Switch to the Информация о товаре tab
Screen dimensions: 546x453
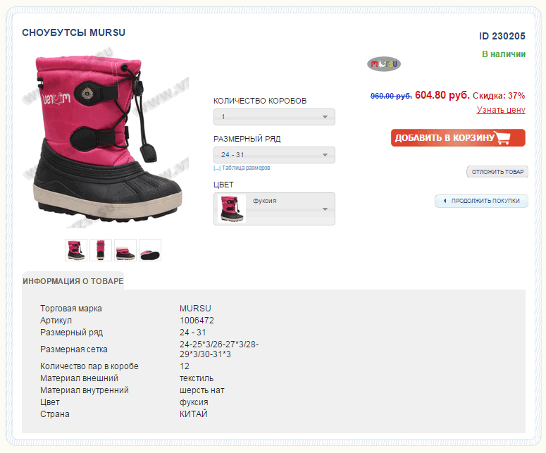73,281
